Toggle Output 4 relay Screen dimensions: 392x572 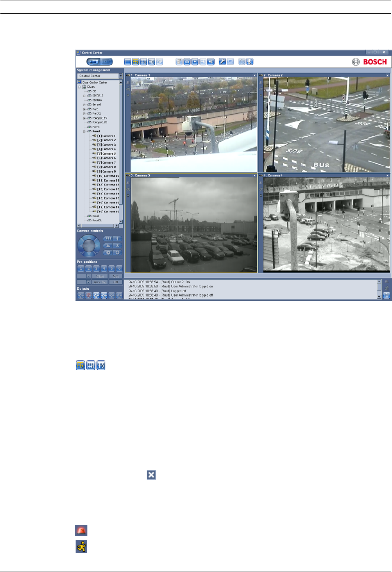[104, 296]
